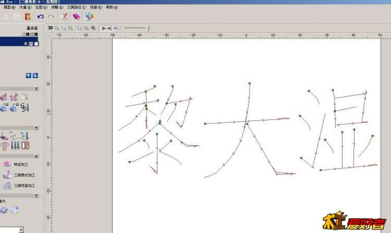391x233 pixels.
Task: Open the 位图 menu
Action: coord(41,7)
